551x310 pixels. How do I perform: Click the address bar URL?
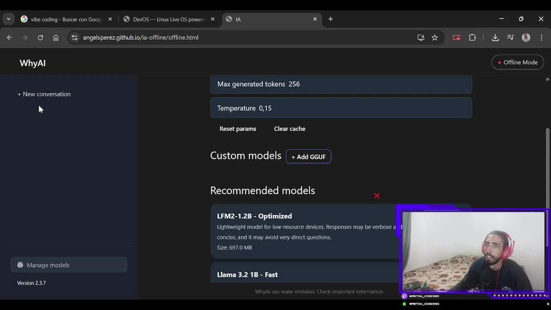pos(141,37)
